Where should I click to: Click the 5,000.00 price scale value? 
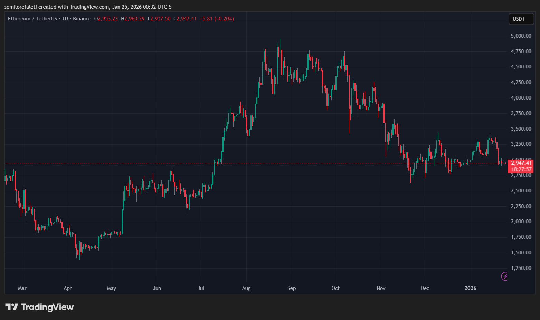[520, 35]
